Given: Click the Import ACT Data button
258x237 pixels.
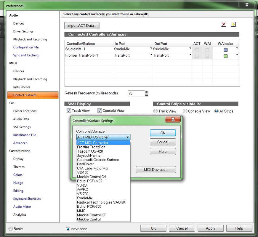Looking at the screenshot, I should [x=82, y=25].
